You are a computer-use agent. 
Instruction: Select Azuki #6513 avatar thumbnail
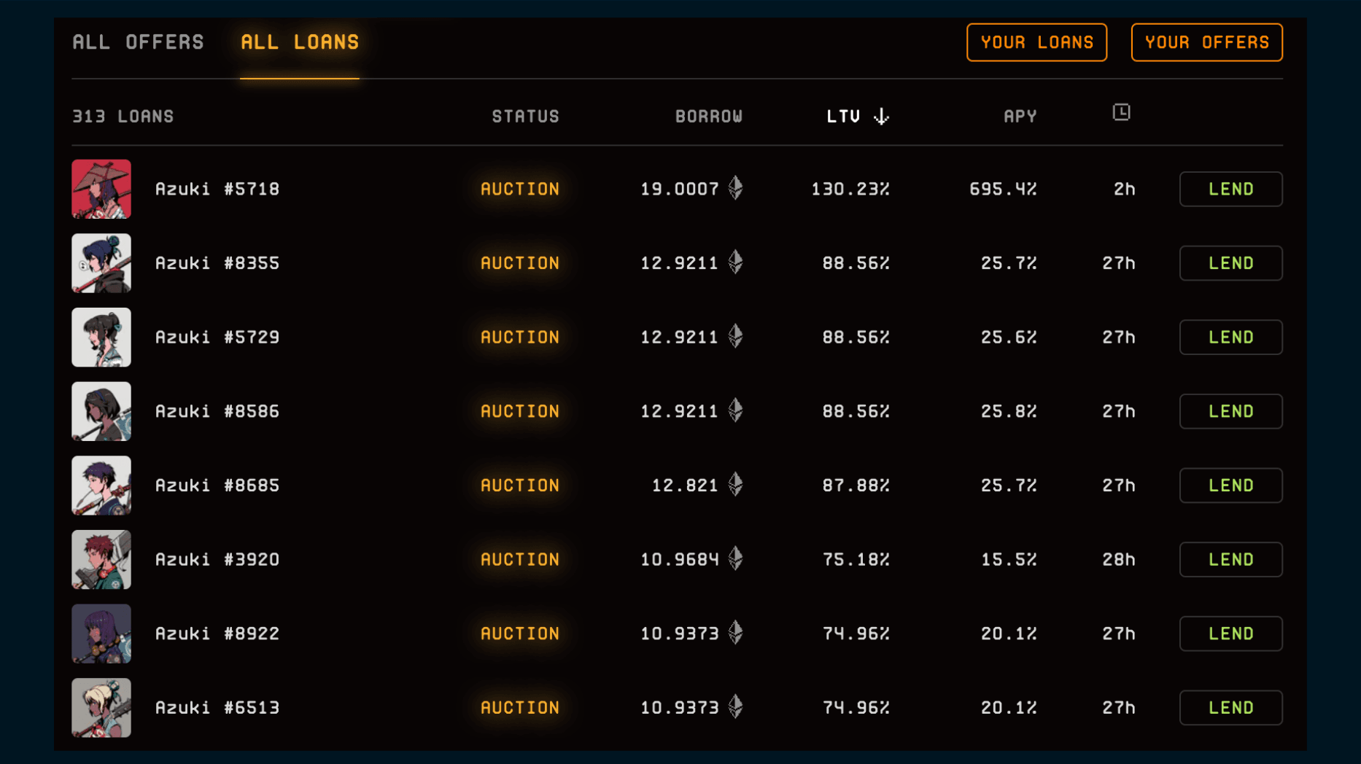click(x=101, y=707)
